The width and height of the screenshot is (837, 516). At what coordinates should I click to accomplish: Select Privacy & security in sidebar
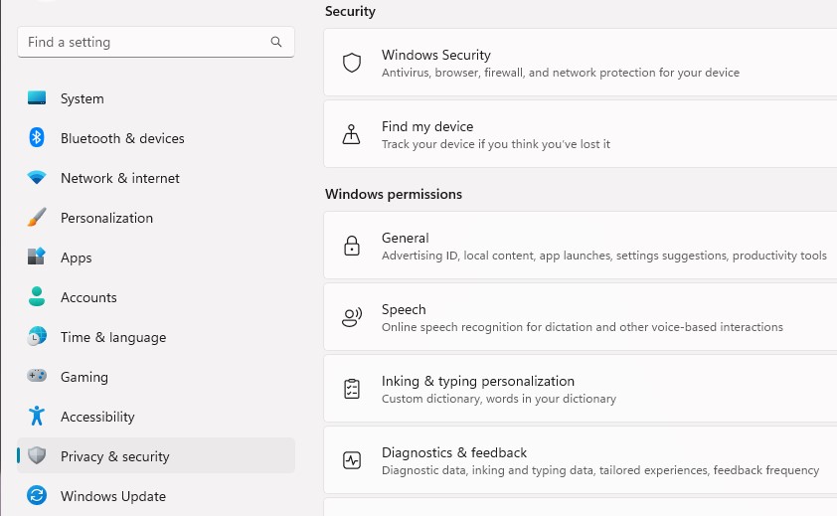pyautogui.click(x=156, y=455)
